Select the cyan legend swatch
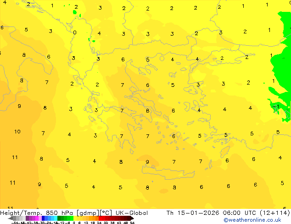Image resolution: width=291 pixels, height=224 pixels. tap(56, 218)
